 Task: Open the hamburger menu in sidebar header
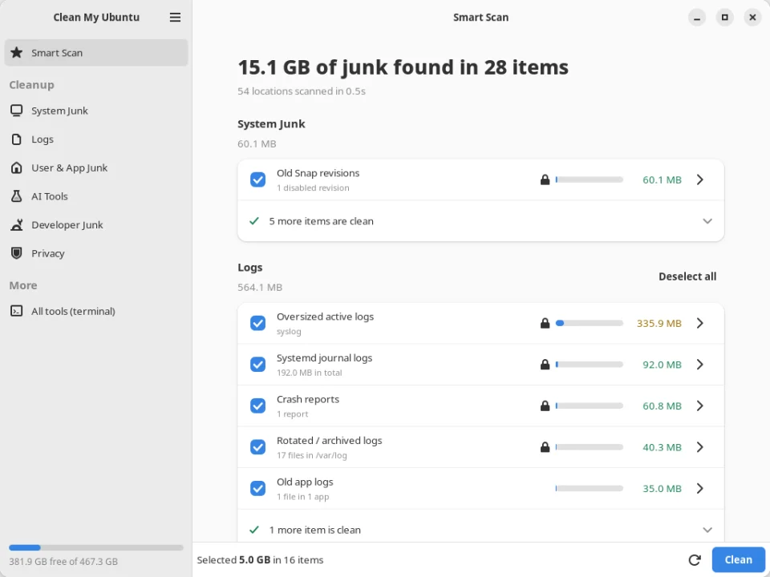(x=175, y=17)
